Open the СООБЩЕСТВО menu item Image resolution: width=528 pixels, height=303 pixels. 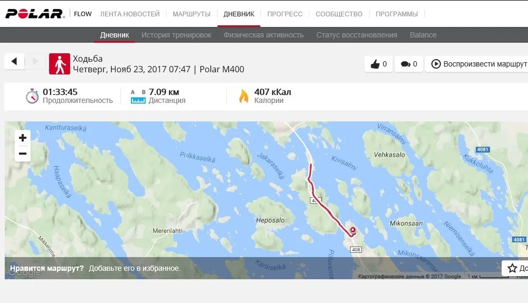(x=339, y=14)
